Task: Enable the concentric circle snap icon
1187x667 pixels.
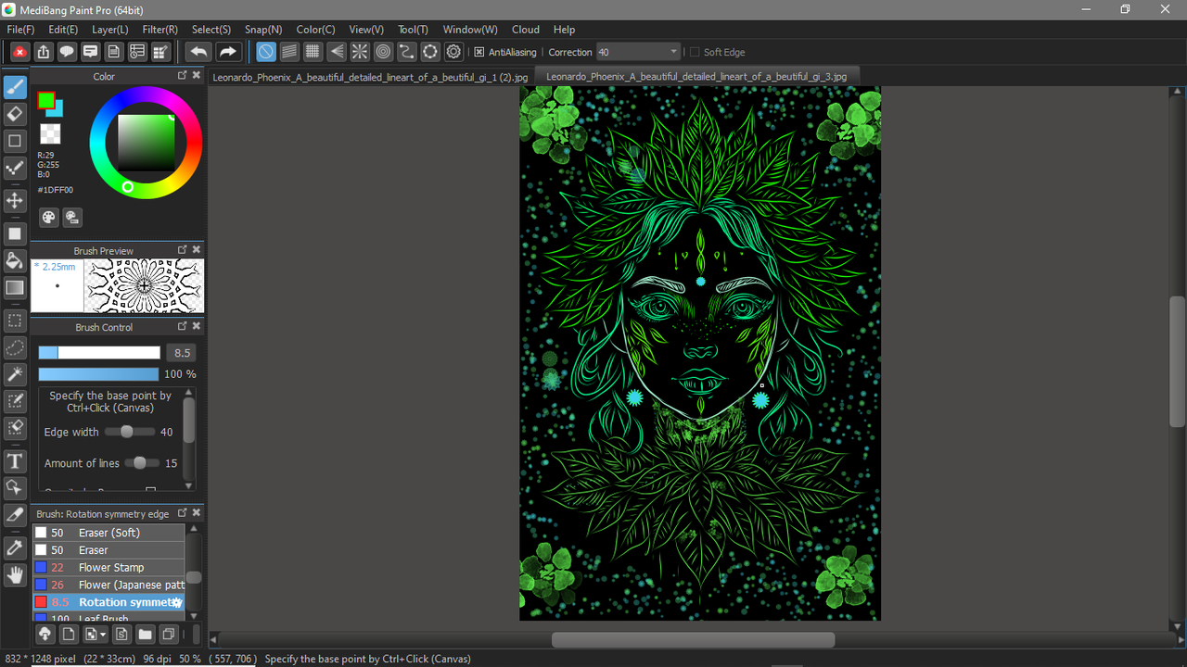Action: click(x=383, y=52)
